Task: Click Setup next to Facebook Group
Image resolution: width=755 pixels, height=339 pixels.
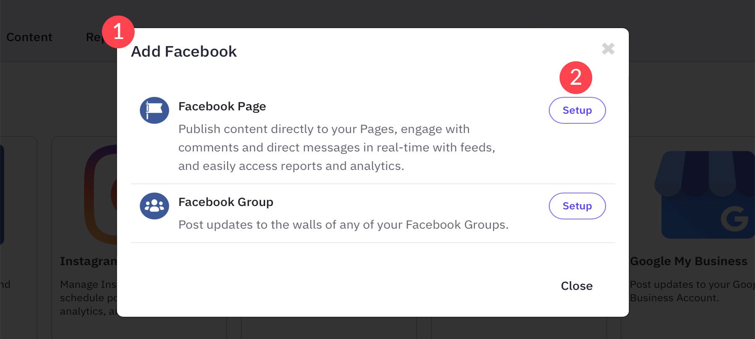Action: (x=577, y=206)
